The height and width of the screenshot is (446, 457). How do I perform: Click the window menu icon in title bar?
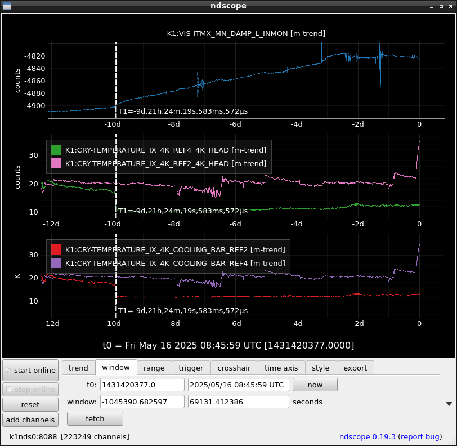click(x=6, y=6)
